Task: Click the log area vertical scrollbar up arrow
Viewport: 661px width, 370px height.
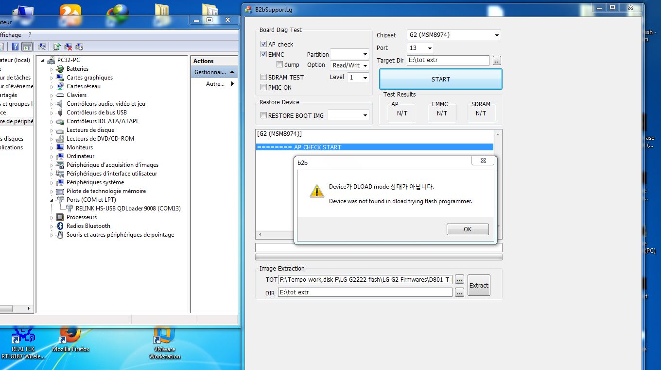Action: click(x=498, y=134)
